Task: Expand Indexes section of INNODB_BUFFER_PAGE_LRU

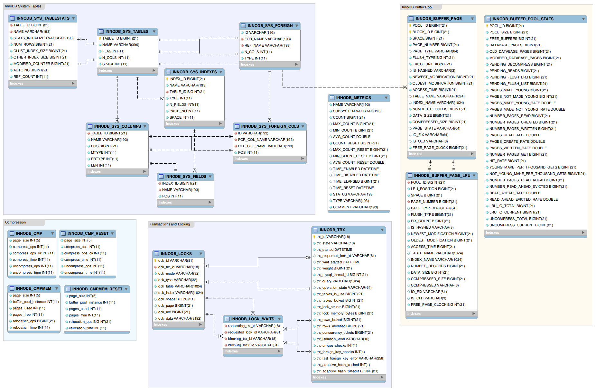Action: pyautogui.click(x=473, y=314)
